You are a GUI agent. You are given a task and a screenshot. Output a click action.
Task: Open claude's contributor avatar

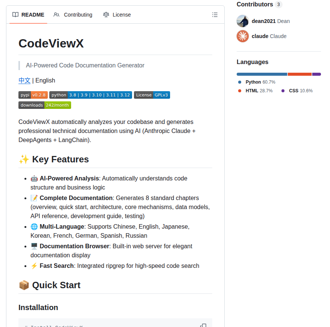[x=242, y=36]
